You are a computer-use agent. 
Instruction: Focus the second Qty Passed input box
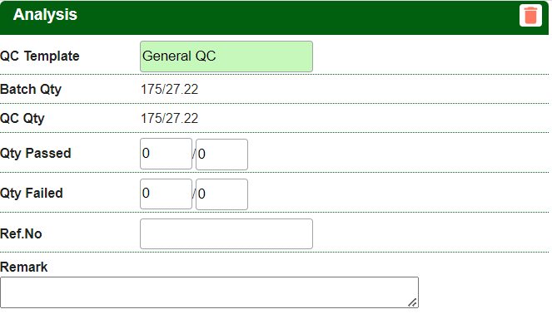(x=221, y=155)
